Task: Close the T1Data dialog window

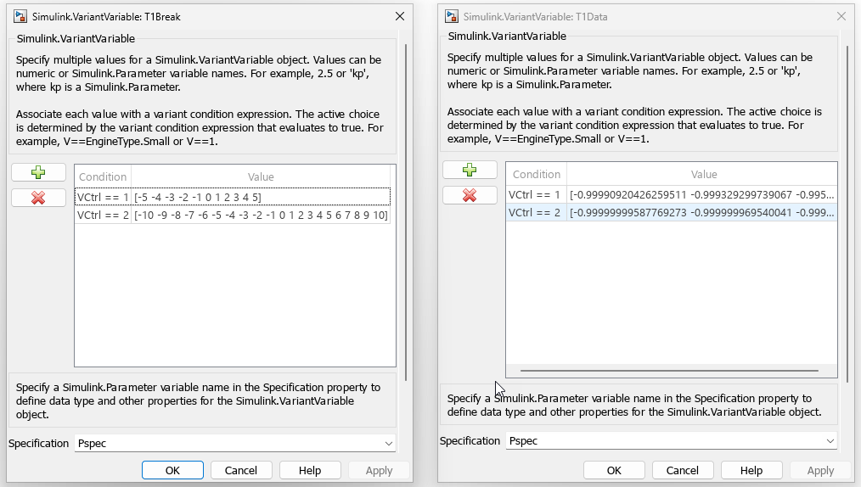Action: click(x=841, y=16)
